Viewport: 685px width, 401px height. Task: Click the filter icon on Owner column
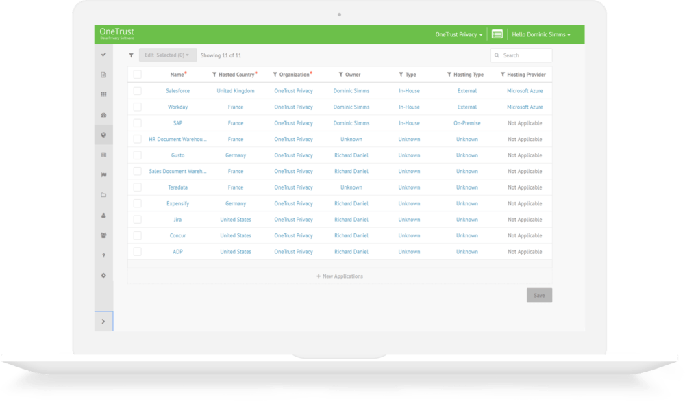click(x=340, y=75)
